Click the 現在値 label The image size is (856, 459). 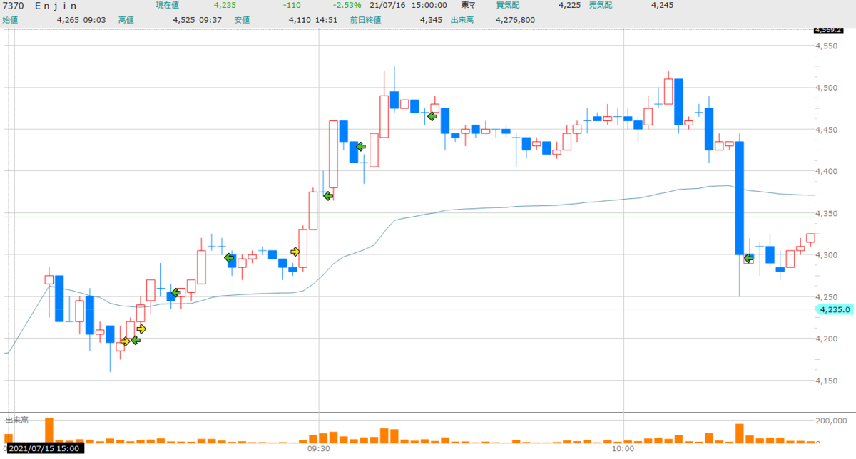click(168, 6)
